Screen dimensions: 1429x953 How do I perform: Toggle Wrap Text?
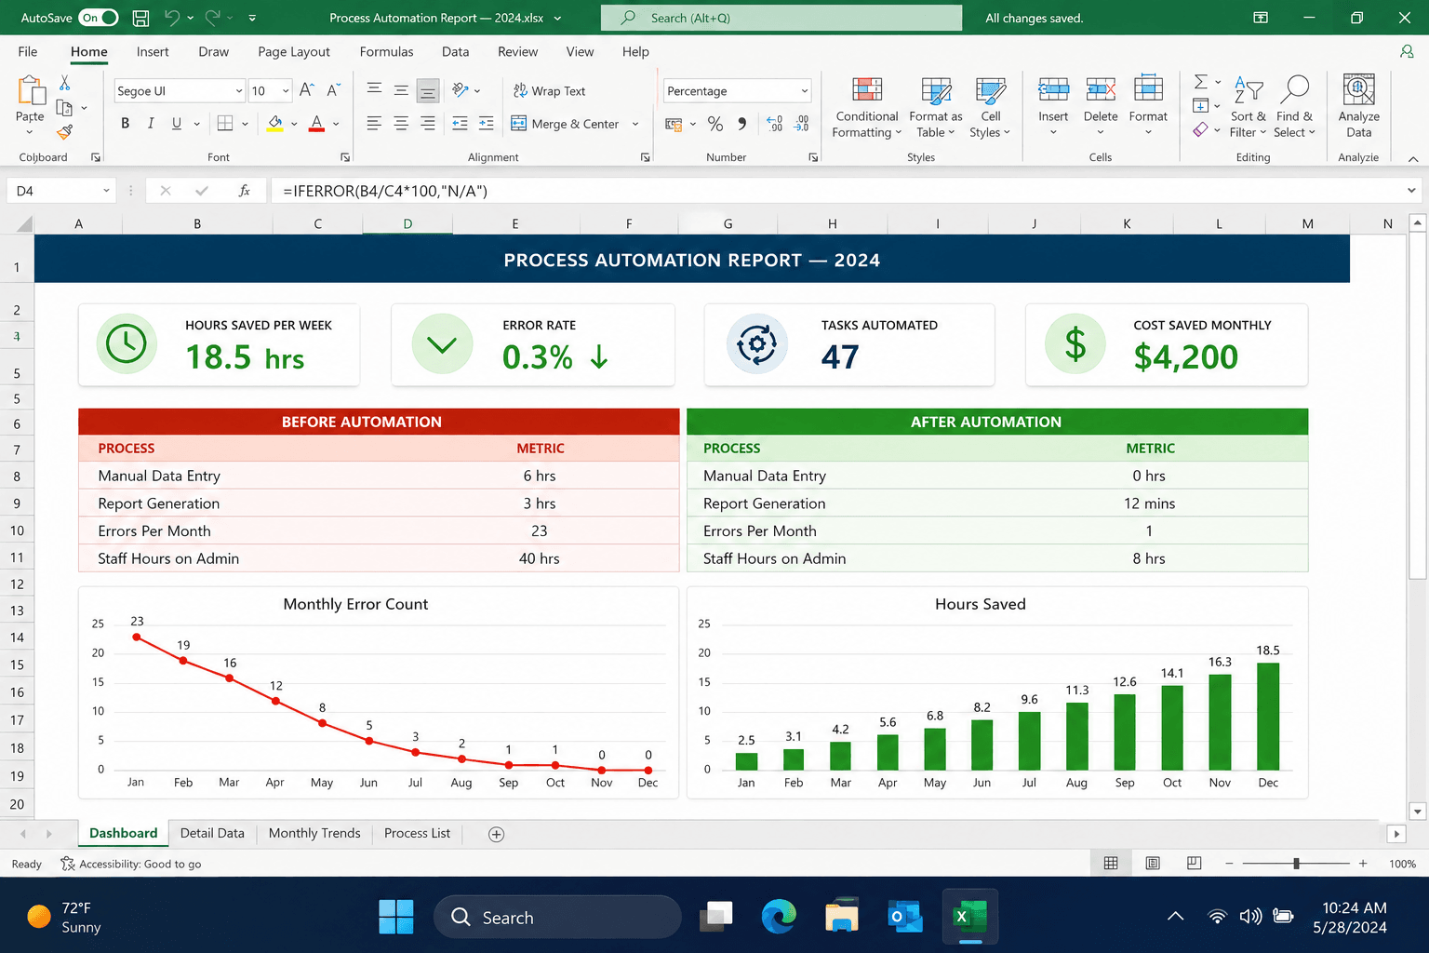coord(550,90)
